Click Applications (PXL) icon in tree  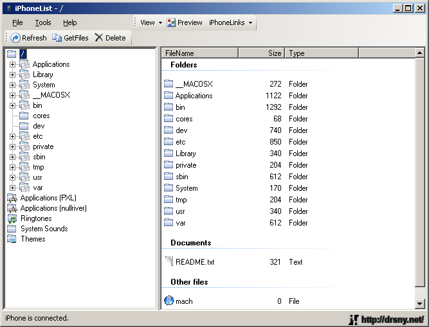click(x=12, y=198)
